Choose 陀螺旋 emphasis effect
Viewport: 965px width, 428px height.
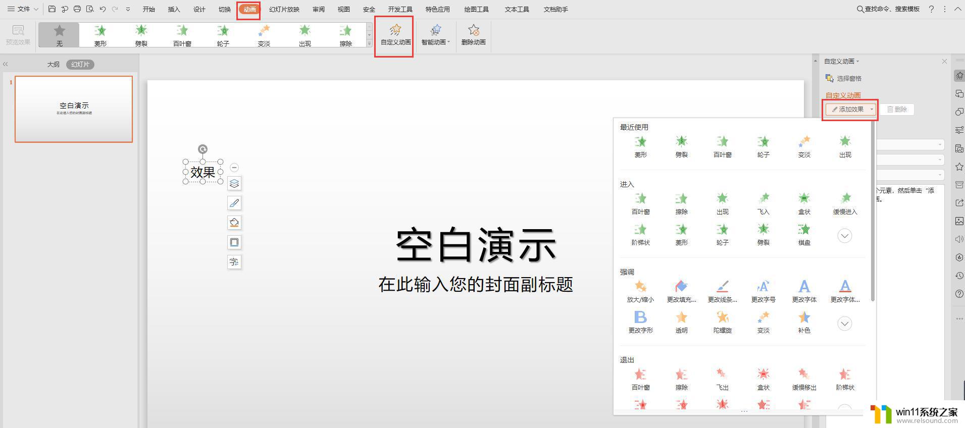[722, 322]
